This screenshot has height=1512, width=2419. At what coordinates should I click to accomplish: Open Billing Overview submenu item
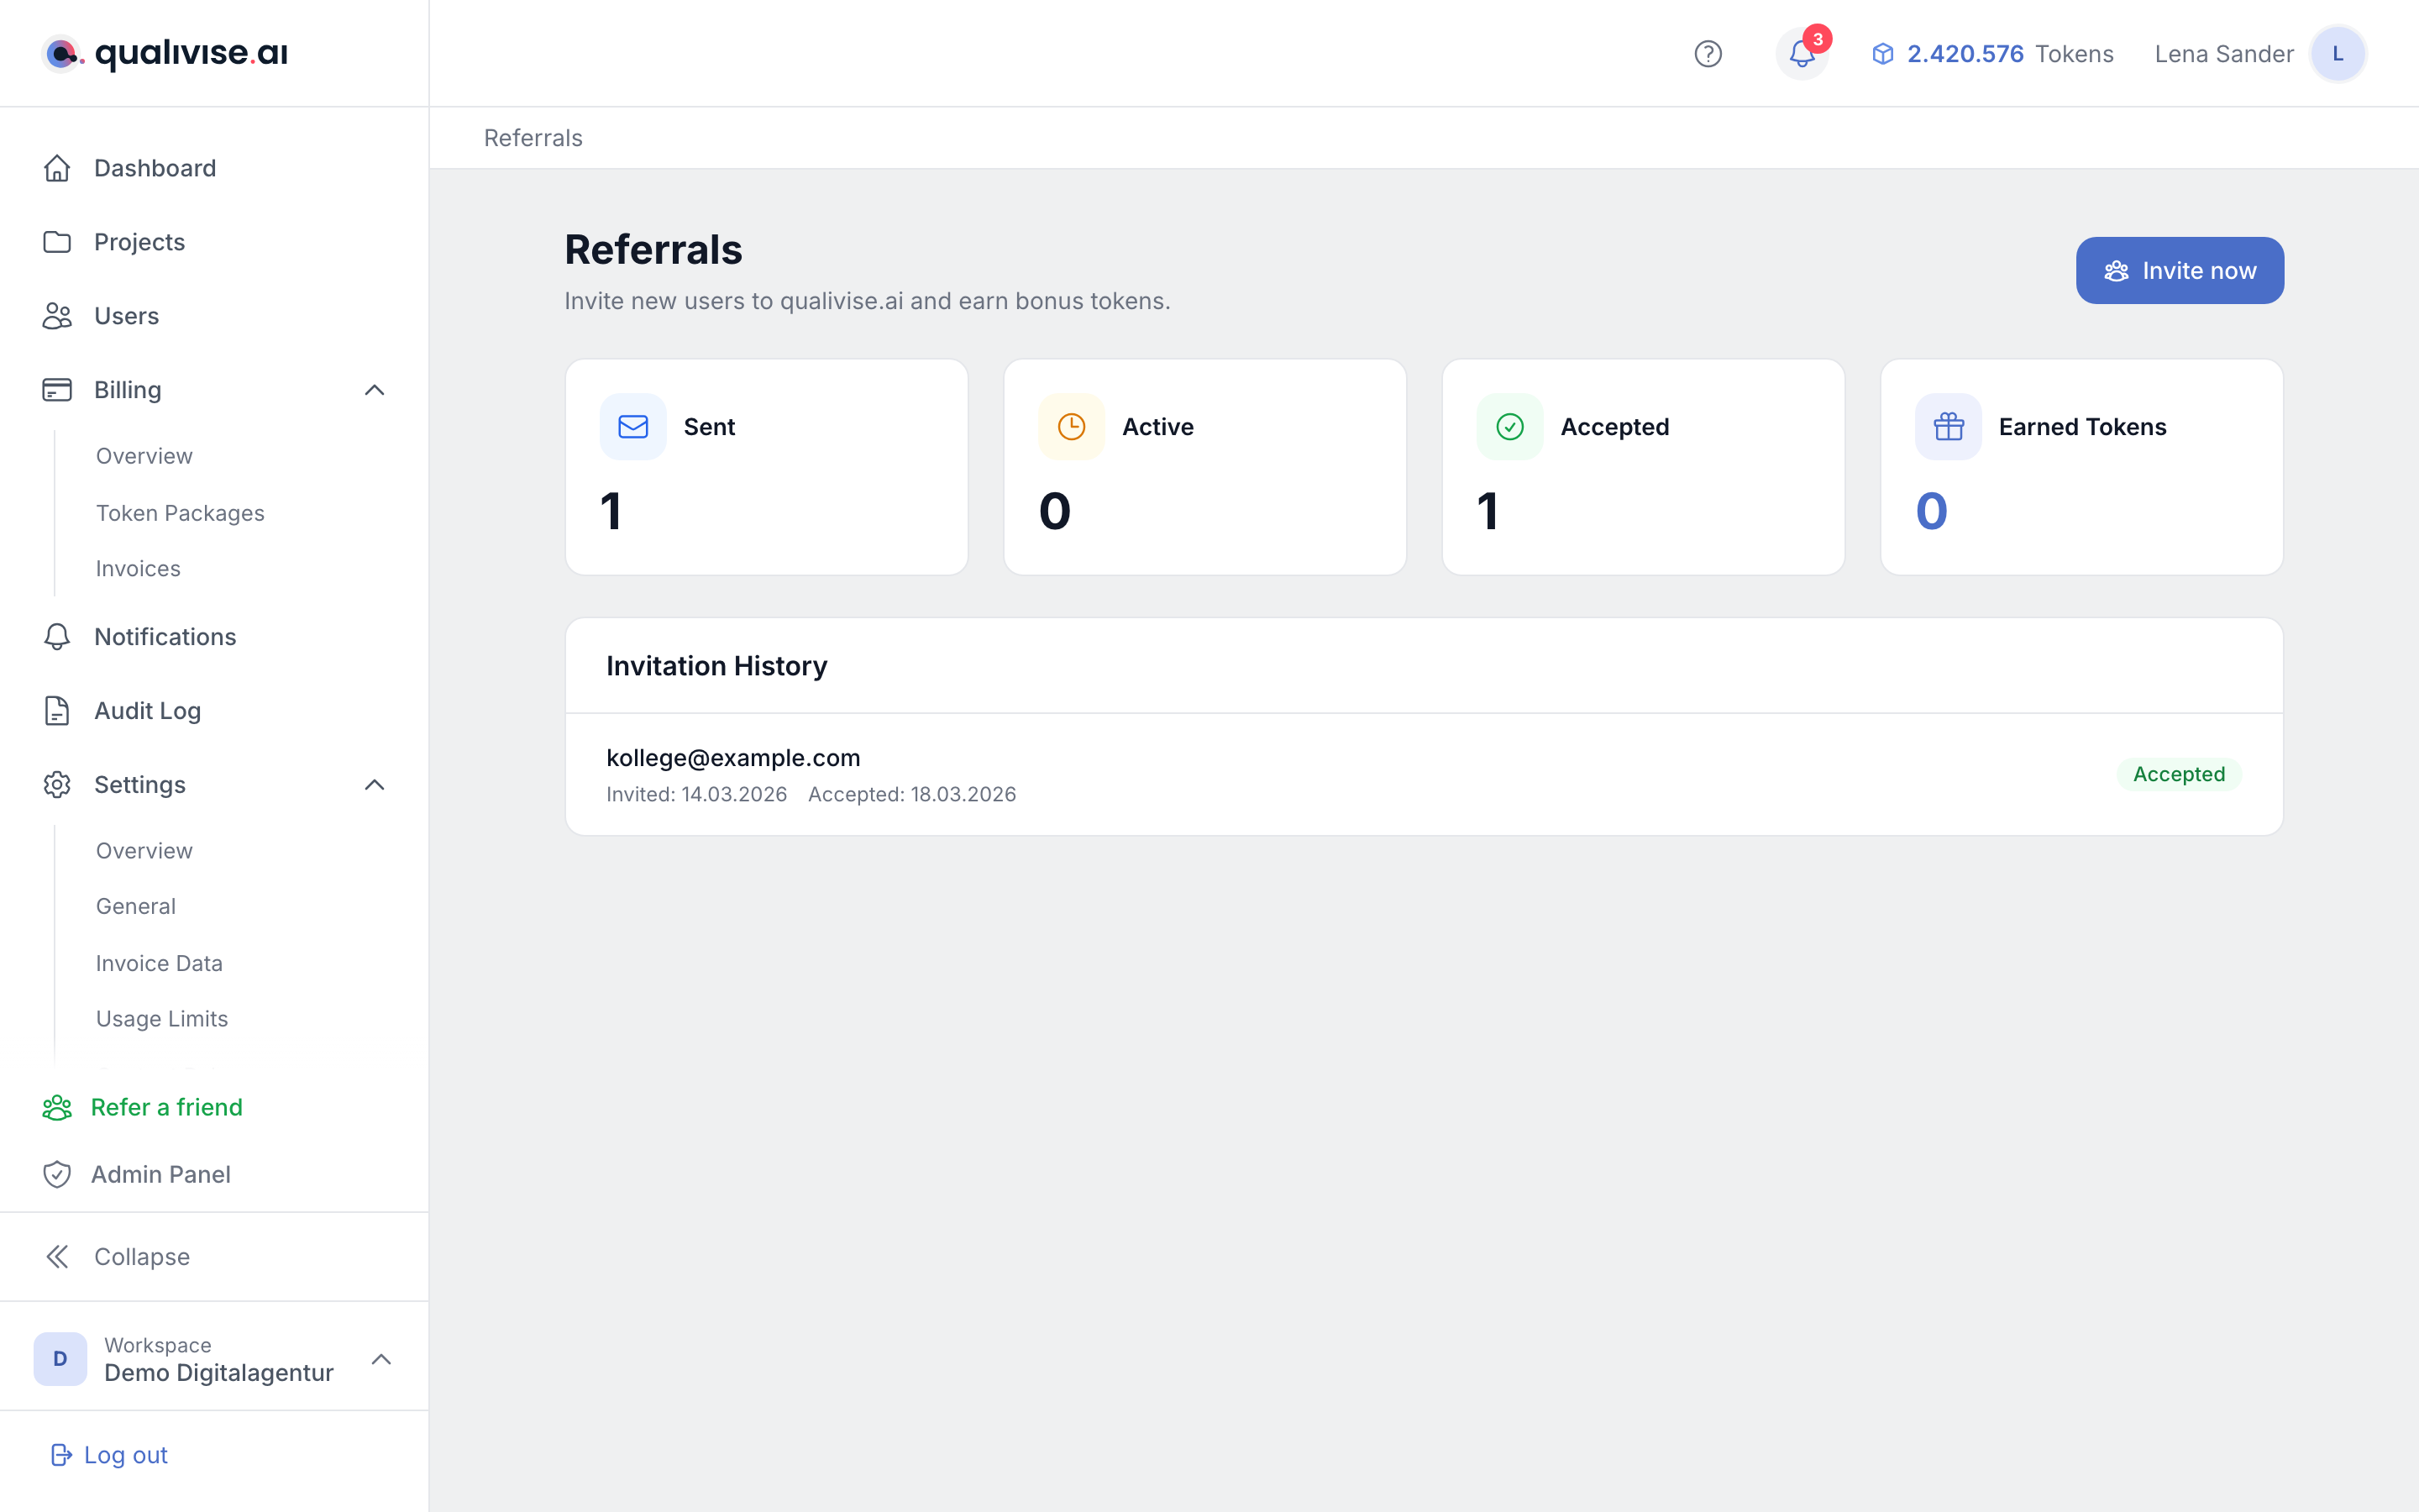pyautogui.click(x=144, y=456)
